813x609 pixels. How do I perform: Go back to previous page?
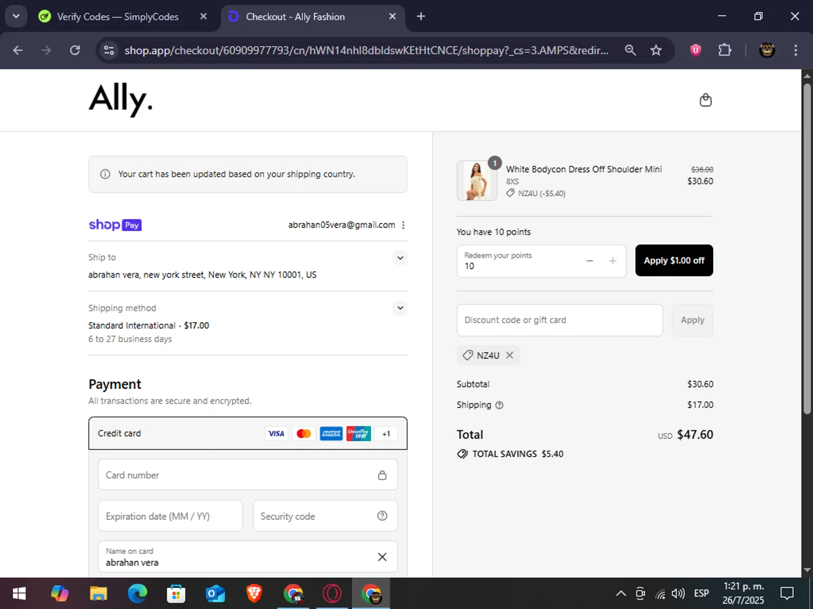point(17,50)
